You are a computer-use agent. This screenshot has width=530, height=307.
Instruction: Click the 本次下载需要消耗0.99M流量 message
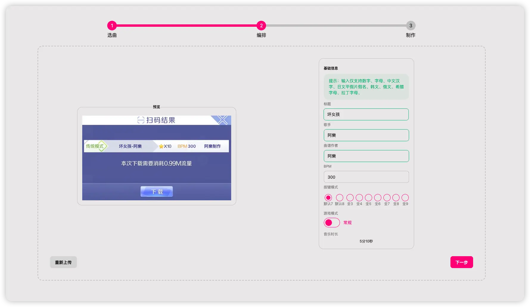pyautogui.click(x=156, y=163)
